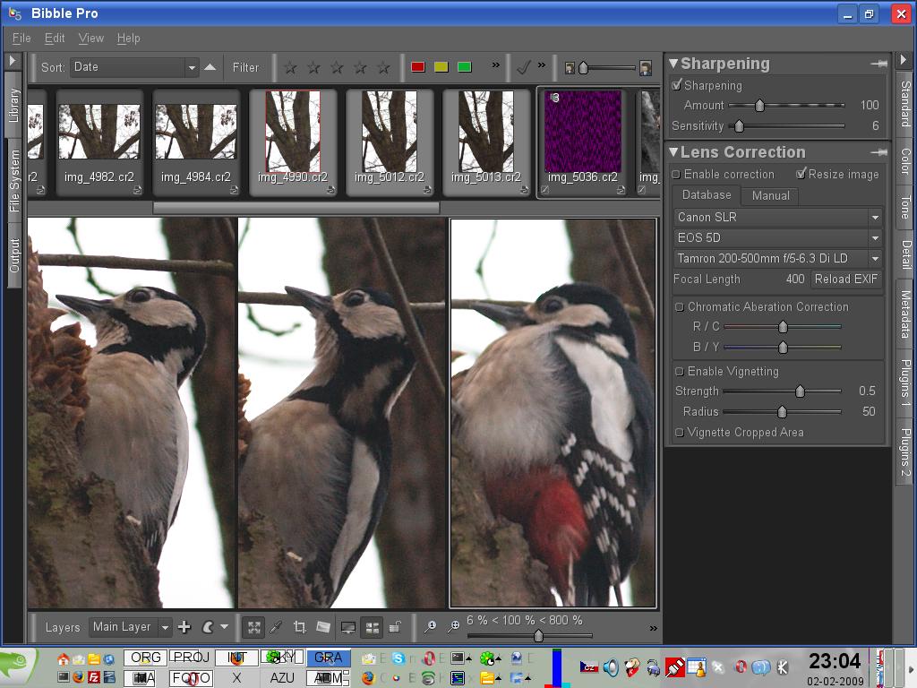Collapse the Lens Correction section triangle
This screenshot has height=688, width=917.
coord(673,152)
